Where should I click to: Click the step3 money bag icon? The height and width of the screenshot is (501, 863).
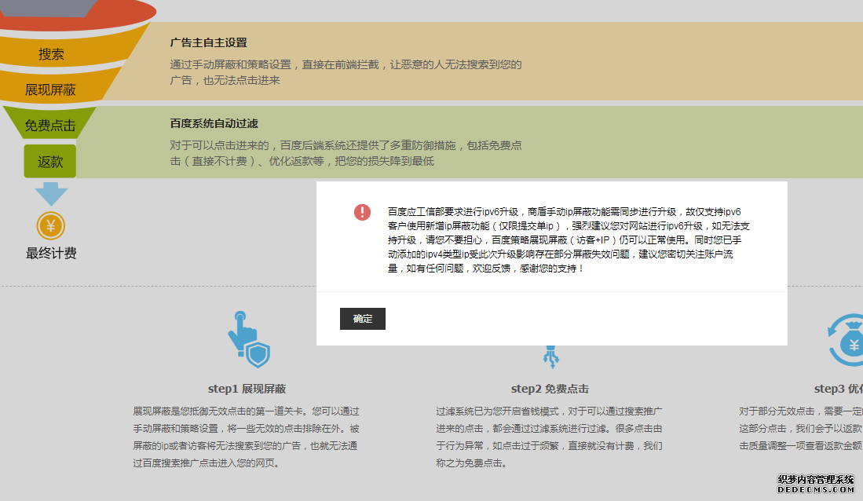847,341
